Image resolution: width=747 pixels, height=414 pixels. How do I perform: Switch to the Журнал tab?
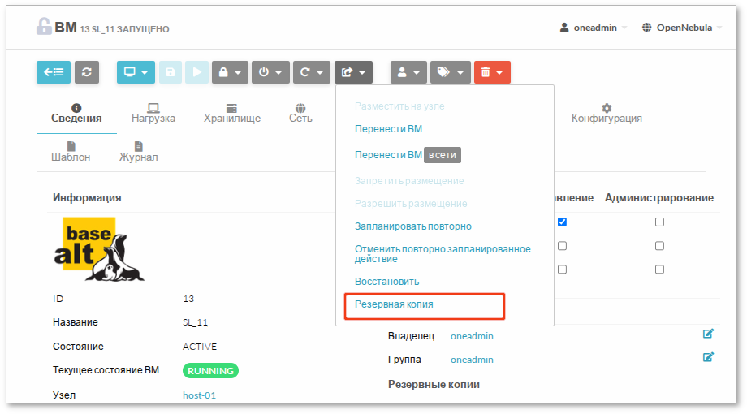(138, 152)
